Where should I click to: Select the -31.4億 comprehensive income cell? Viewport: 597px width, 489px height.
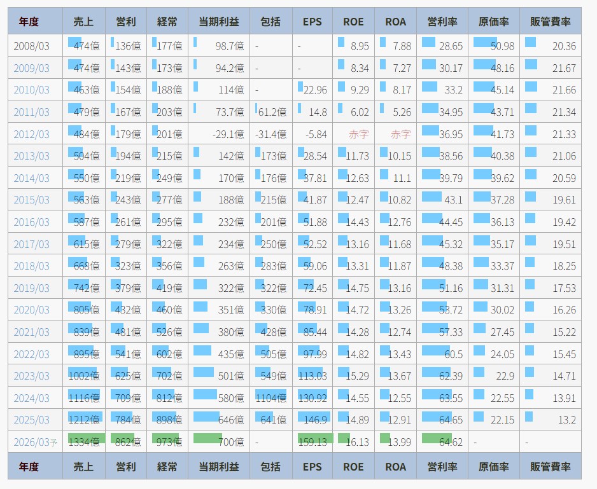pyautogui.click(x=271, y=134)
